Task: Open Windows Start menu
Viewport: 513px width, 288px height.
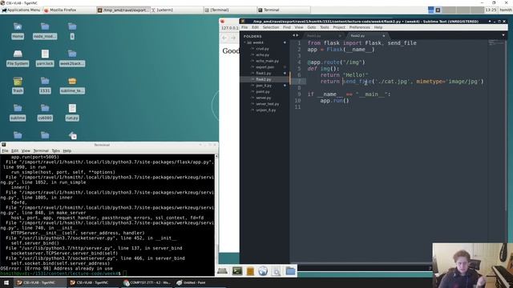Action: (6, 282)
